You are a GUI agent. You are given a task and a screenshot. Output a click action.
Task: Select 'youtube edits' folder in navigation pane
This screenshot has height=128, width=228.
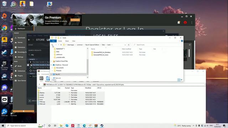pyautogui.click(x=59, y=58)
